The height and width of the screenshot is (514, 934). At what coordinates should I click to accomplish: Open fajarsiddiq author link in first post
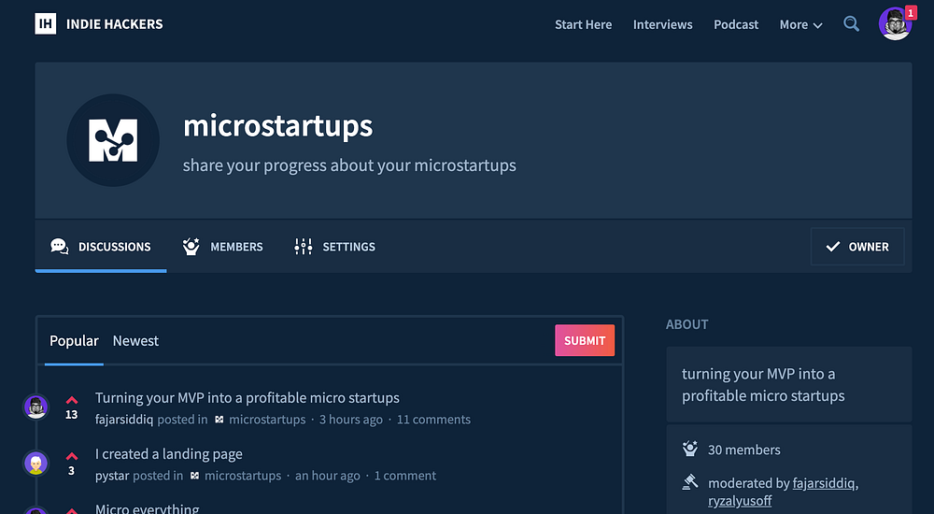click(124, 420)
